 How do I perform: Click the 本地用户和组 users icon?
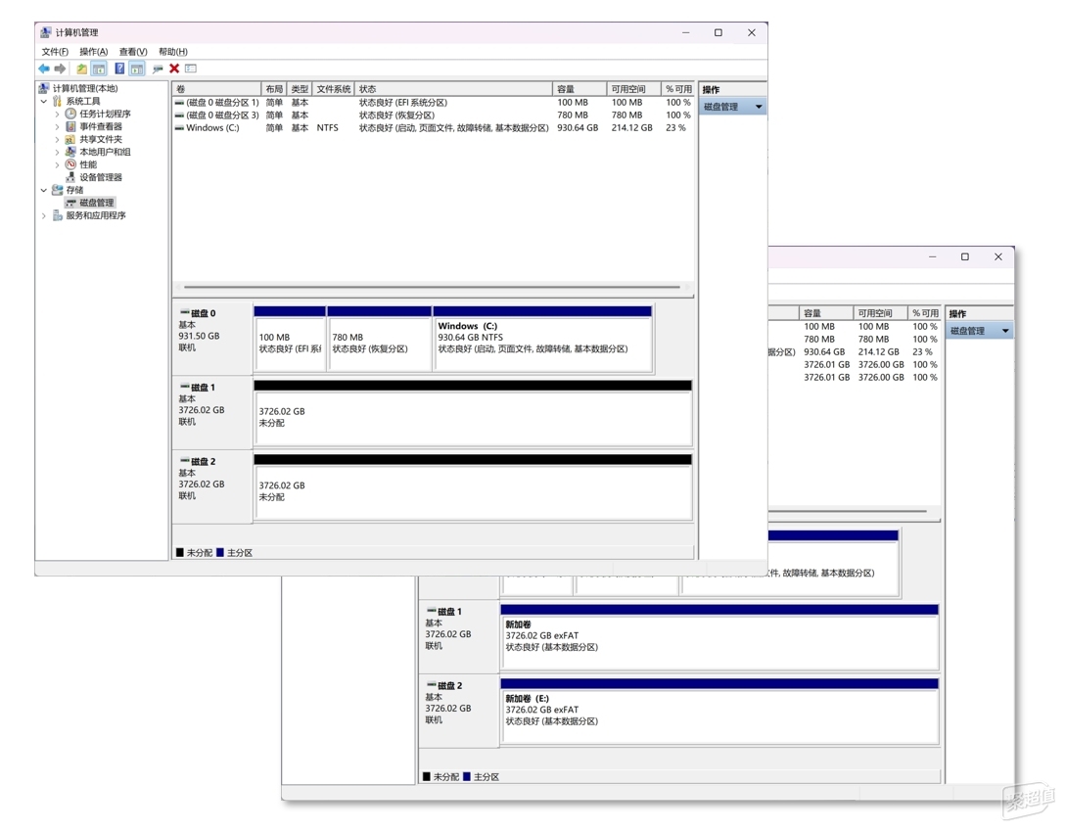(70, 152)
